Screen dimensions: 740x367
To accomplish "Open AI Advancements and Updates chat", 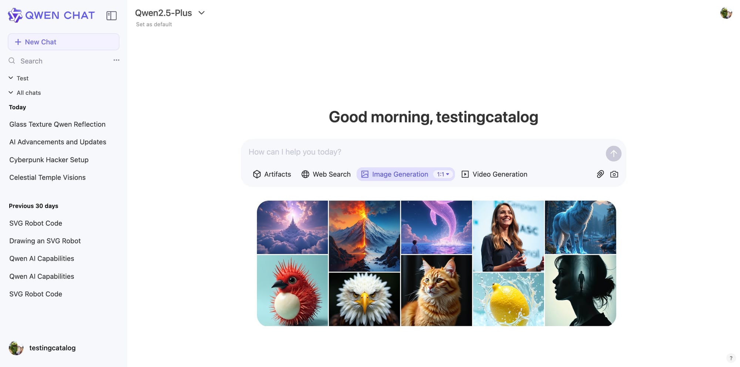I will click(58, 142).
